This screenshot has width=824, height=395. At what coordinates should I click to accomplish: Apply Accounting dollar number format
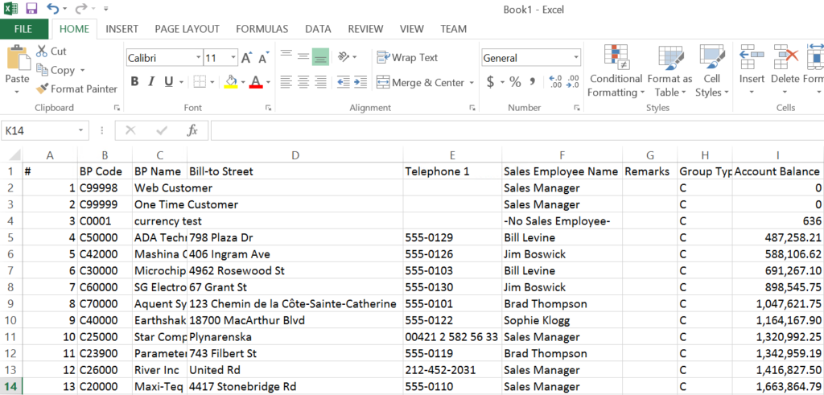click(x=490, y=82)
